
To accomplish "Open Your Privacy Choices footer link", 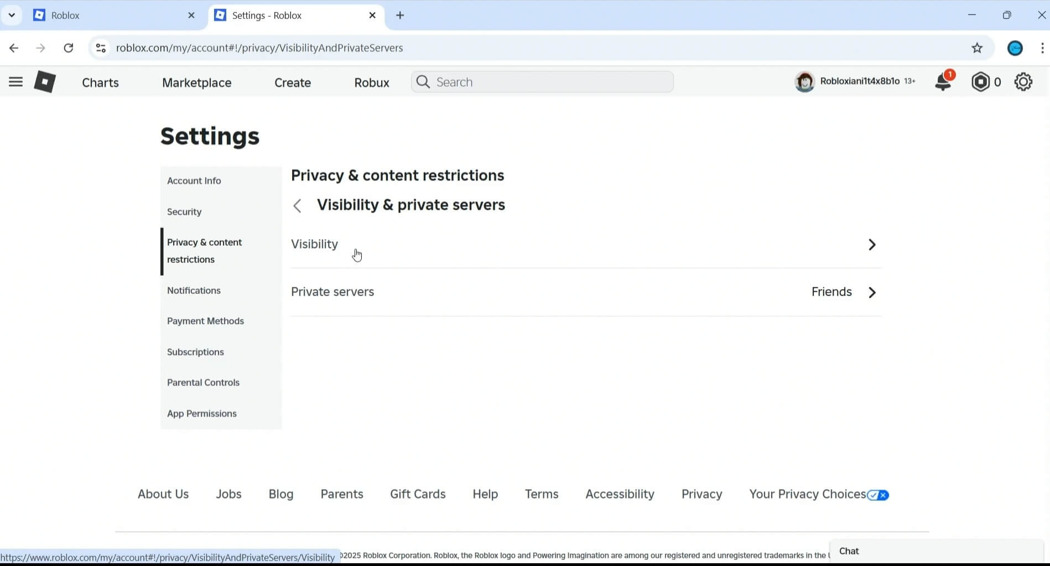I will [x=808, y=494].
